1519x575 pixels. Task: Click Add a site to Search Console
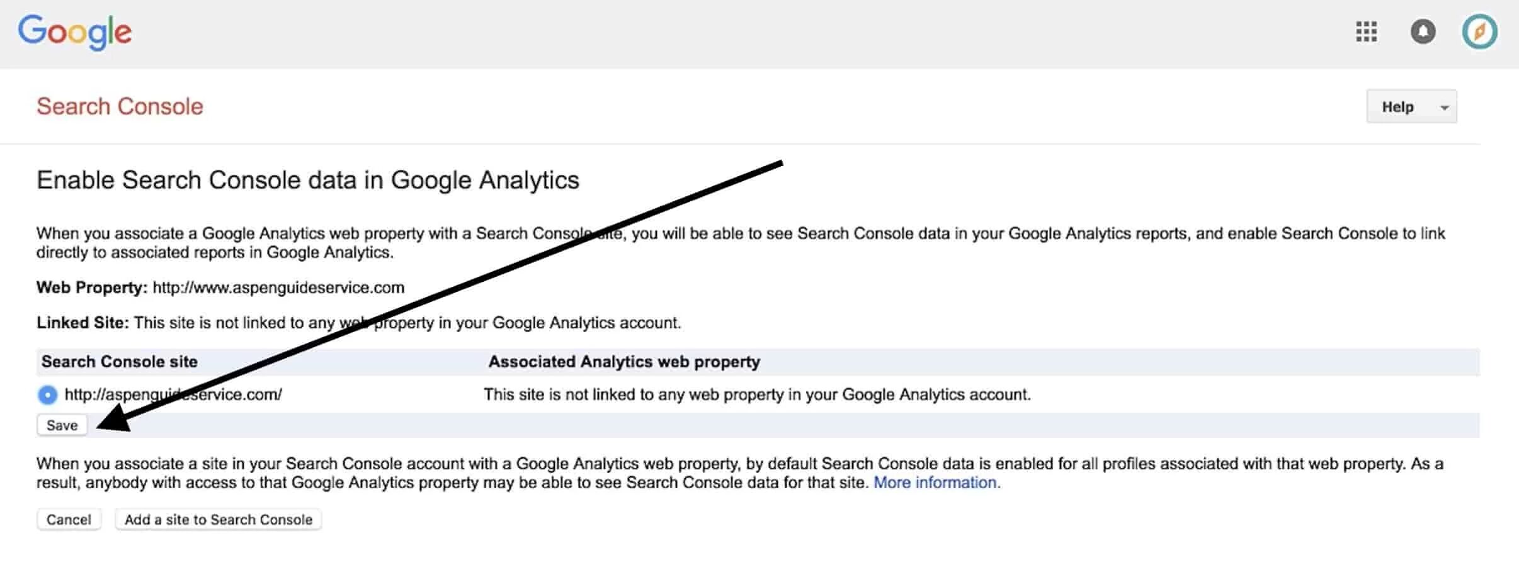(x=218, y=520)
